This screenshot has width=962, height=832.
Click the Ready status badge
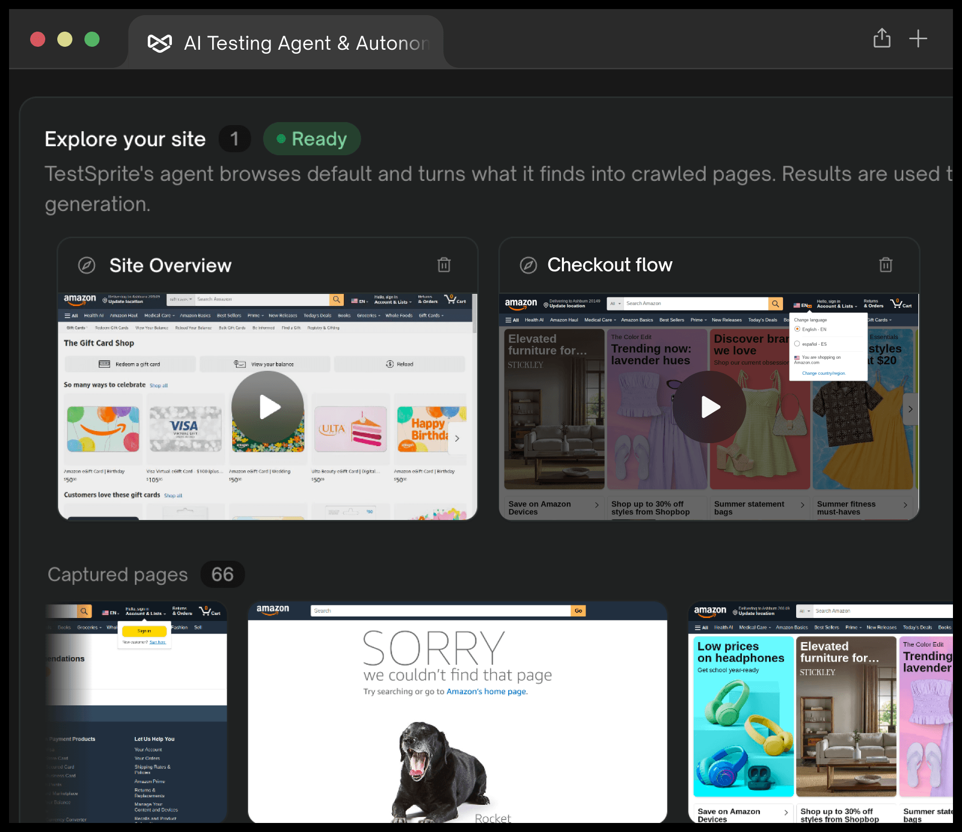[x=312, y=139]
